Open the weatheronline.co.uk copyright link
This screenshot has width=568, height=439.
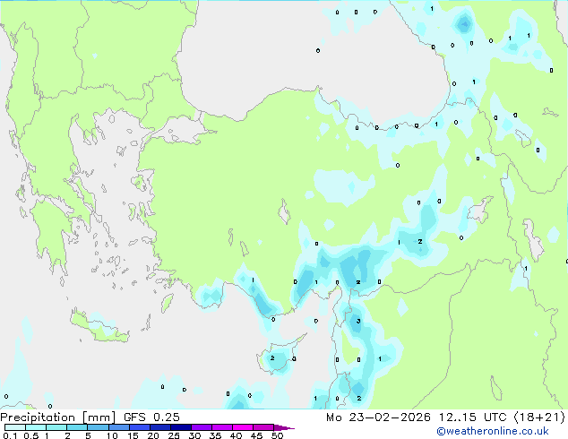coord(493,431)
